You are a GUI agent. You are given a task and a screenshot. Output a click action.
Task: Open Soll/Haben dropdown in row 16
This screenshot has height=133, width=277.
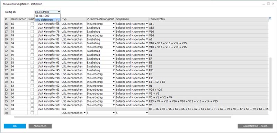[147, 28]
